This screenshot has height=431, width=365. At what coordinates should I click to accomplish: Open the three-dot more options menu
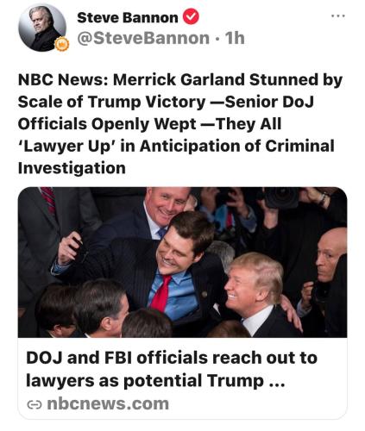338,16
